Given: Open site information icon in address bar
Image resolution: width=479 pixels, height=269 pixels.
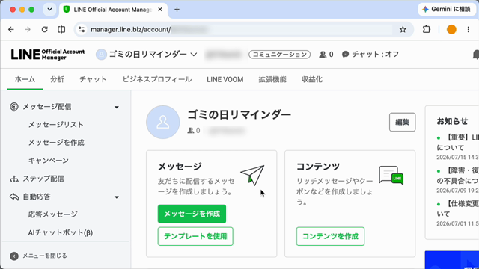Looking at the screenshot, I should 82,30.
